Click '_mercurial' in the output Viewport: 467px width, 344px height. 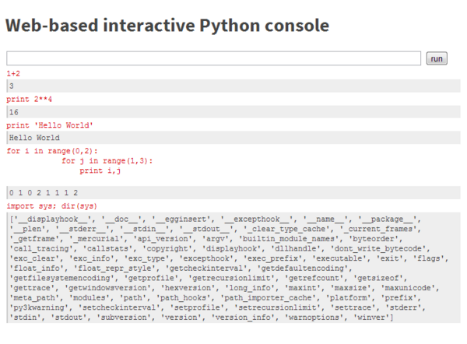(97, 239)
